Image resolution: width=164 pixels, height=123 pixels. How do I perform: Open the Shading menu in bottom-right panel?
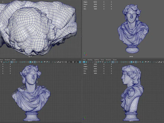(90, 60)
